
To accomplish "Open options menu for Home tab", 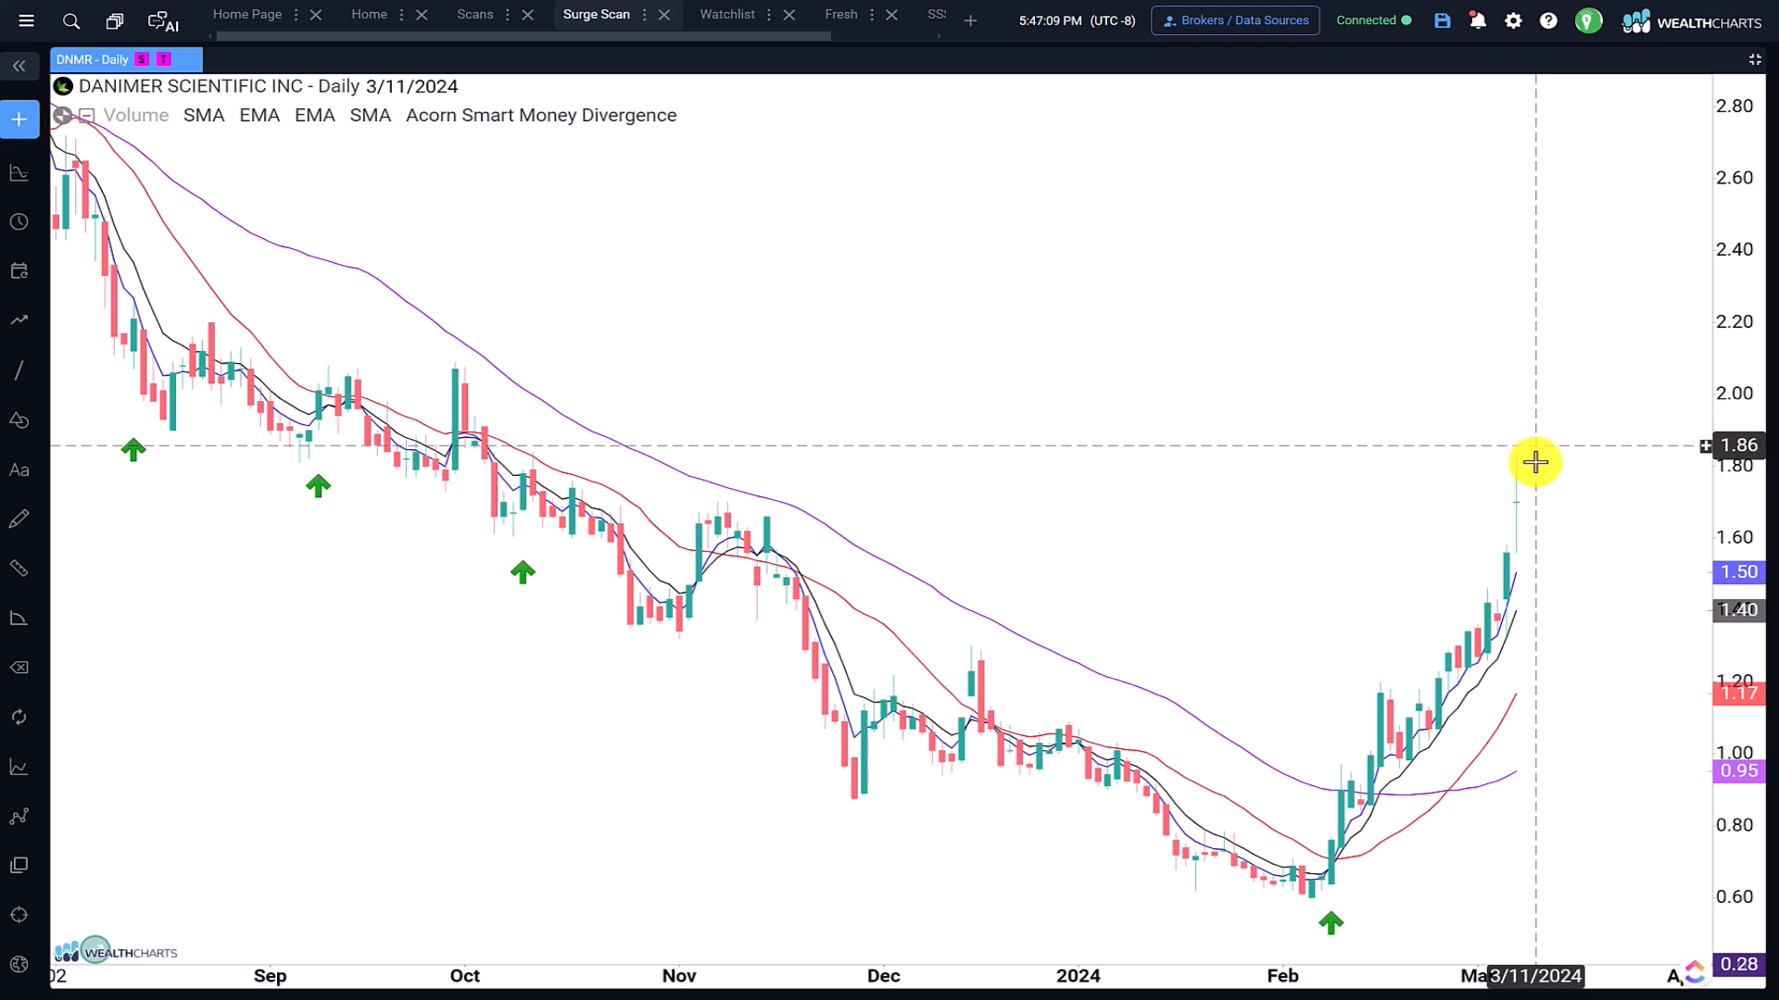I will tap(401, 15).
